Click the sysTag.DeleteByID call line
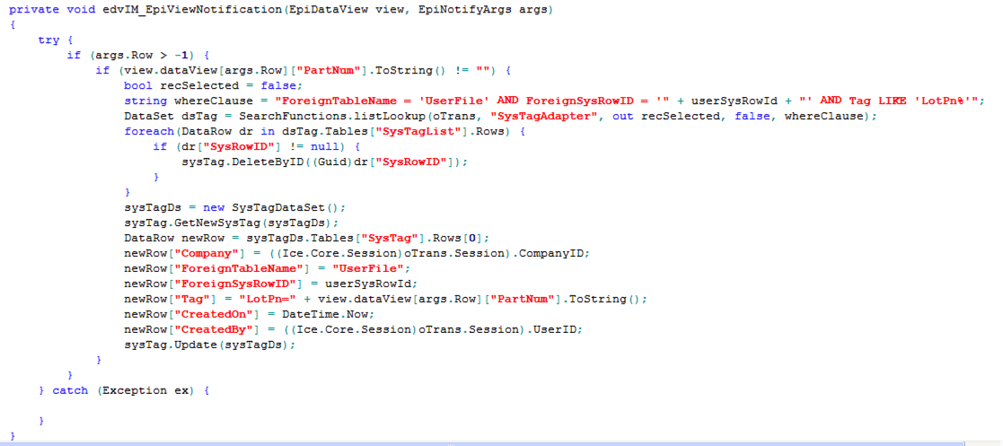The height and width of the screenshot is (446, 1003). [324, 162]
